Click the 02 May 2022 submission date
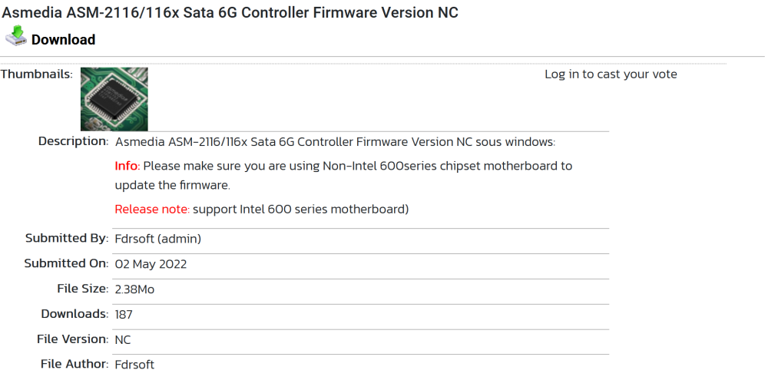Viewport: 768px width, 380px height. (151, 264)
